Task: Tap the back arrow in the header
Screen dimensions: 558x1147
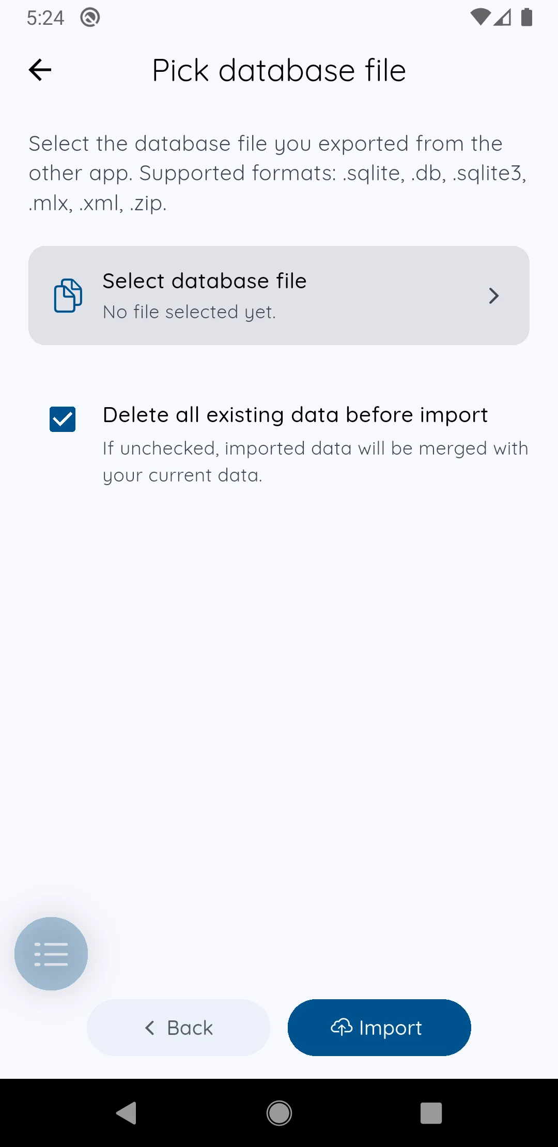Action: (x=40, y=70)
